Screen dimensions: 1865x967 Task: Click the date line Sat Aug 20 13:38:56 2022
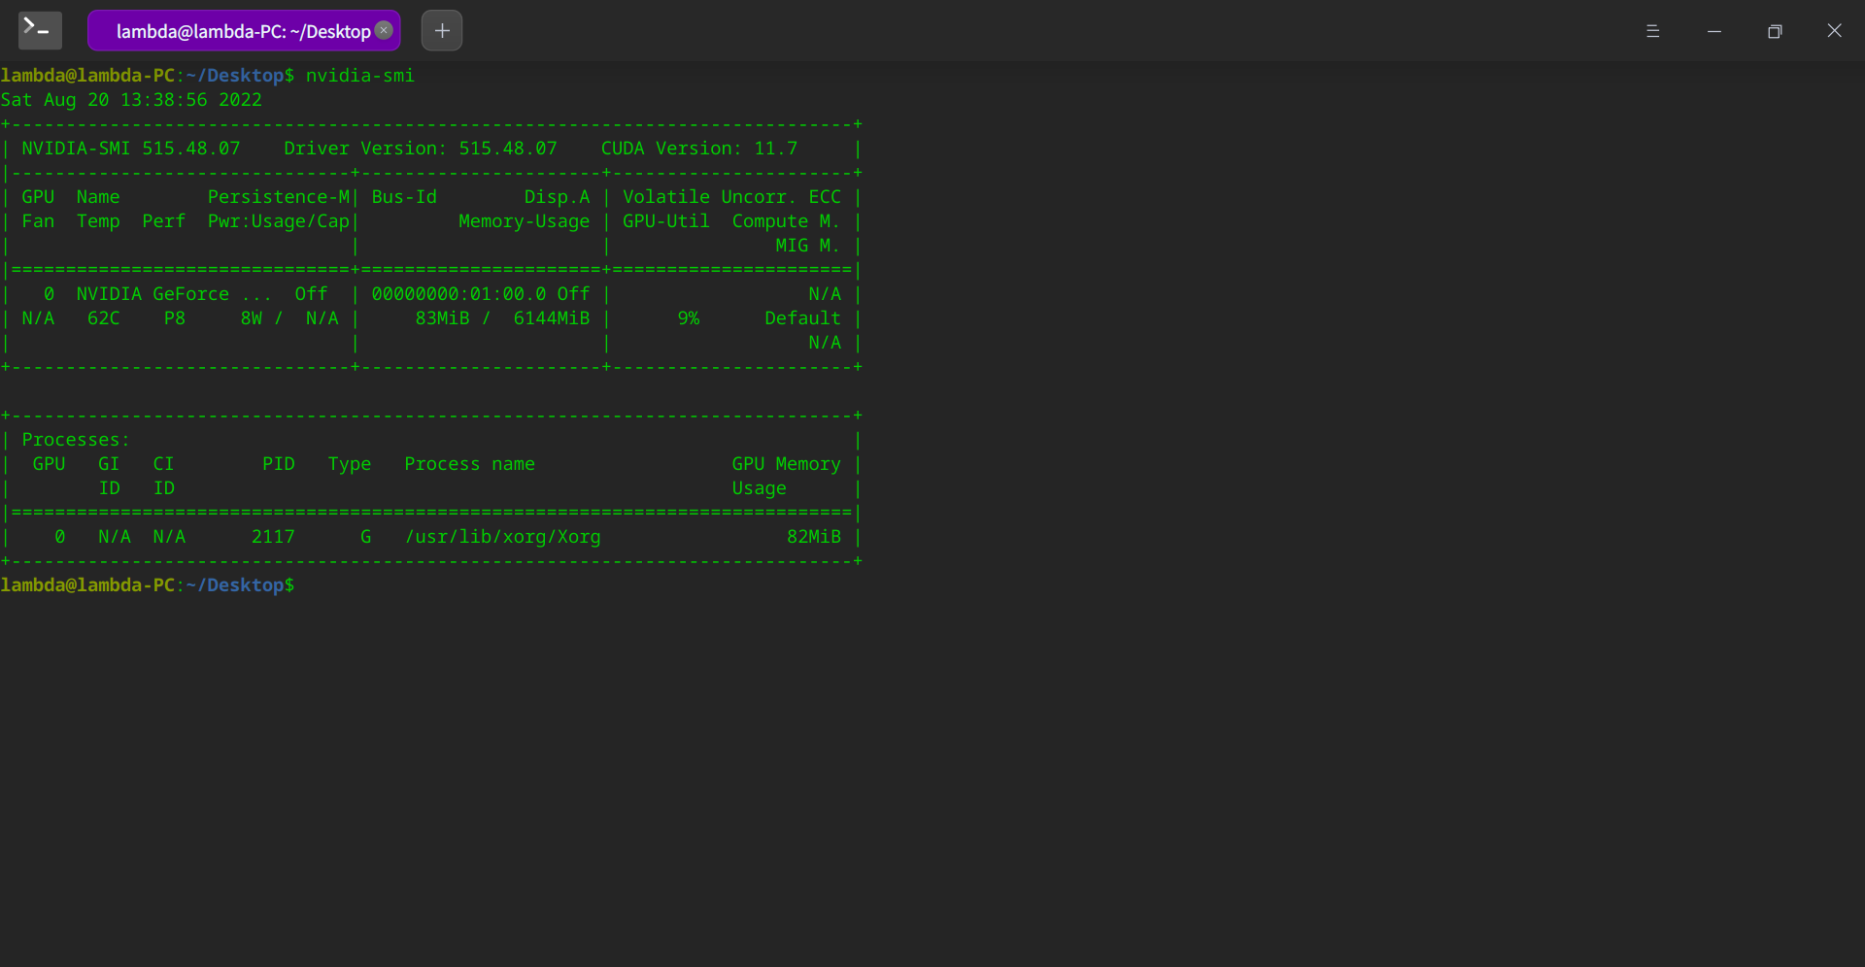tap(131, 100)
